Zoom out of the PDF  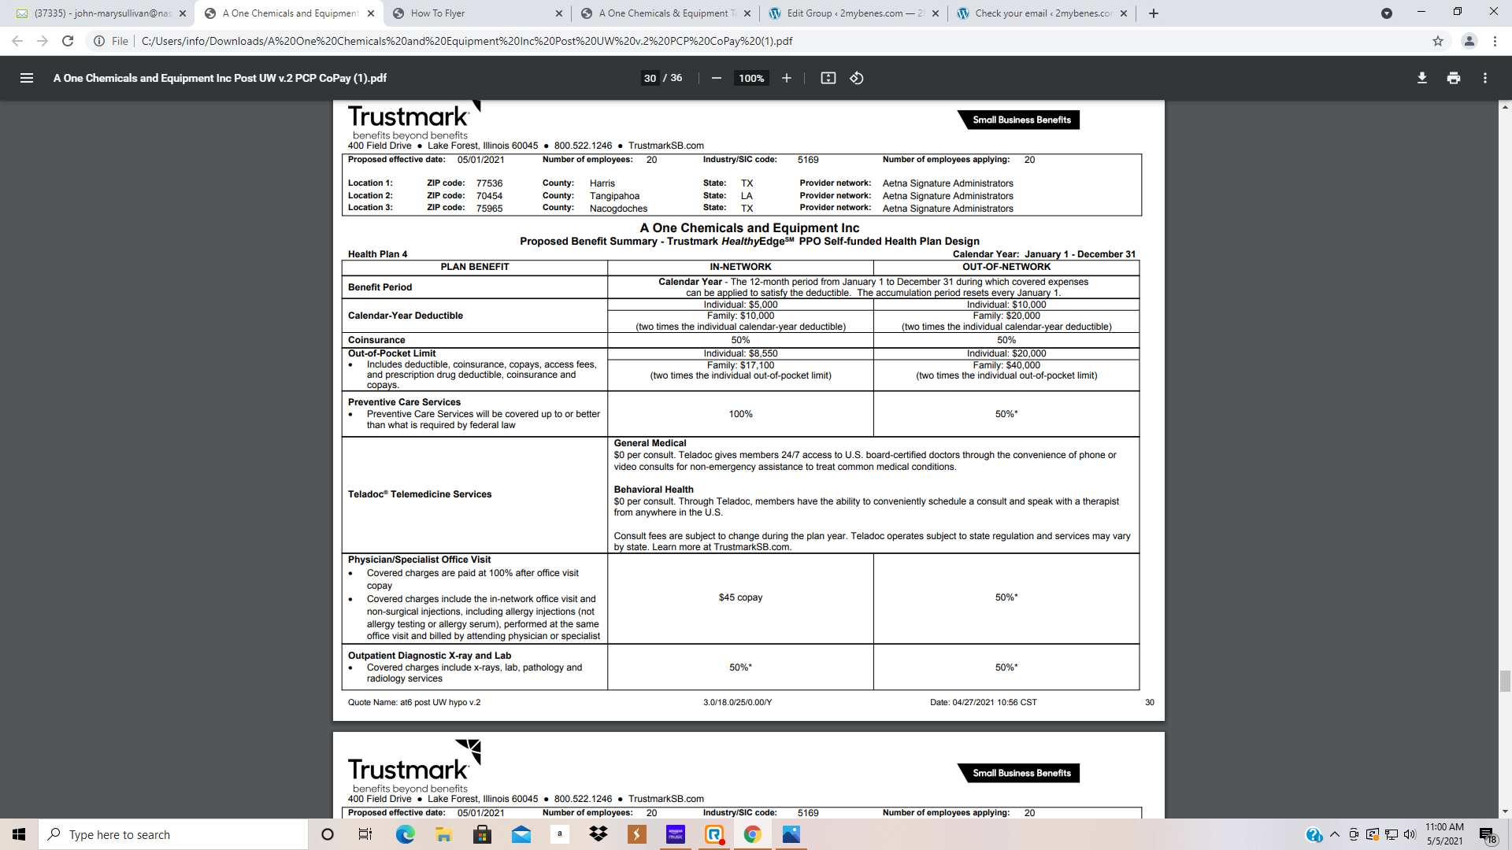coord(716,78)
